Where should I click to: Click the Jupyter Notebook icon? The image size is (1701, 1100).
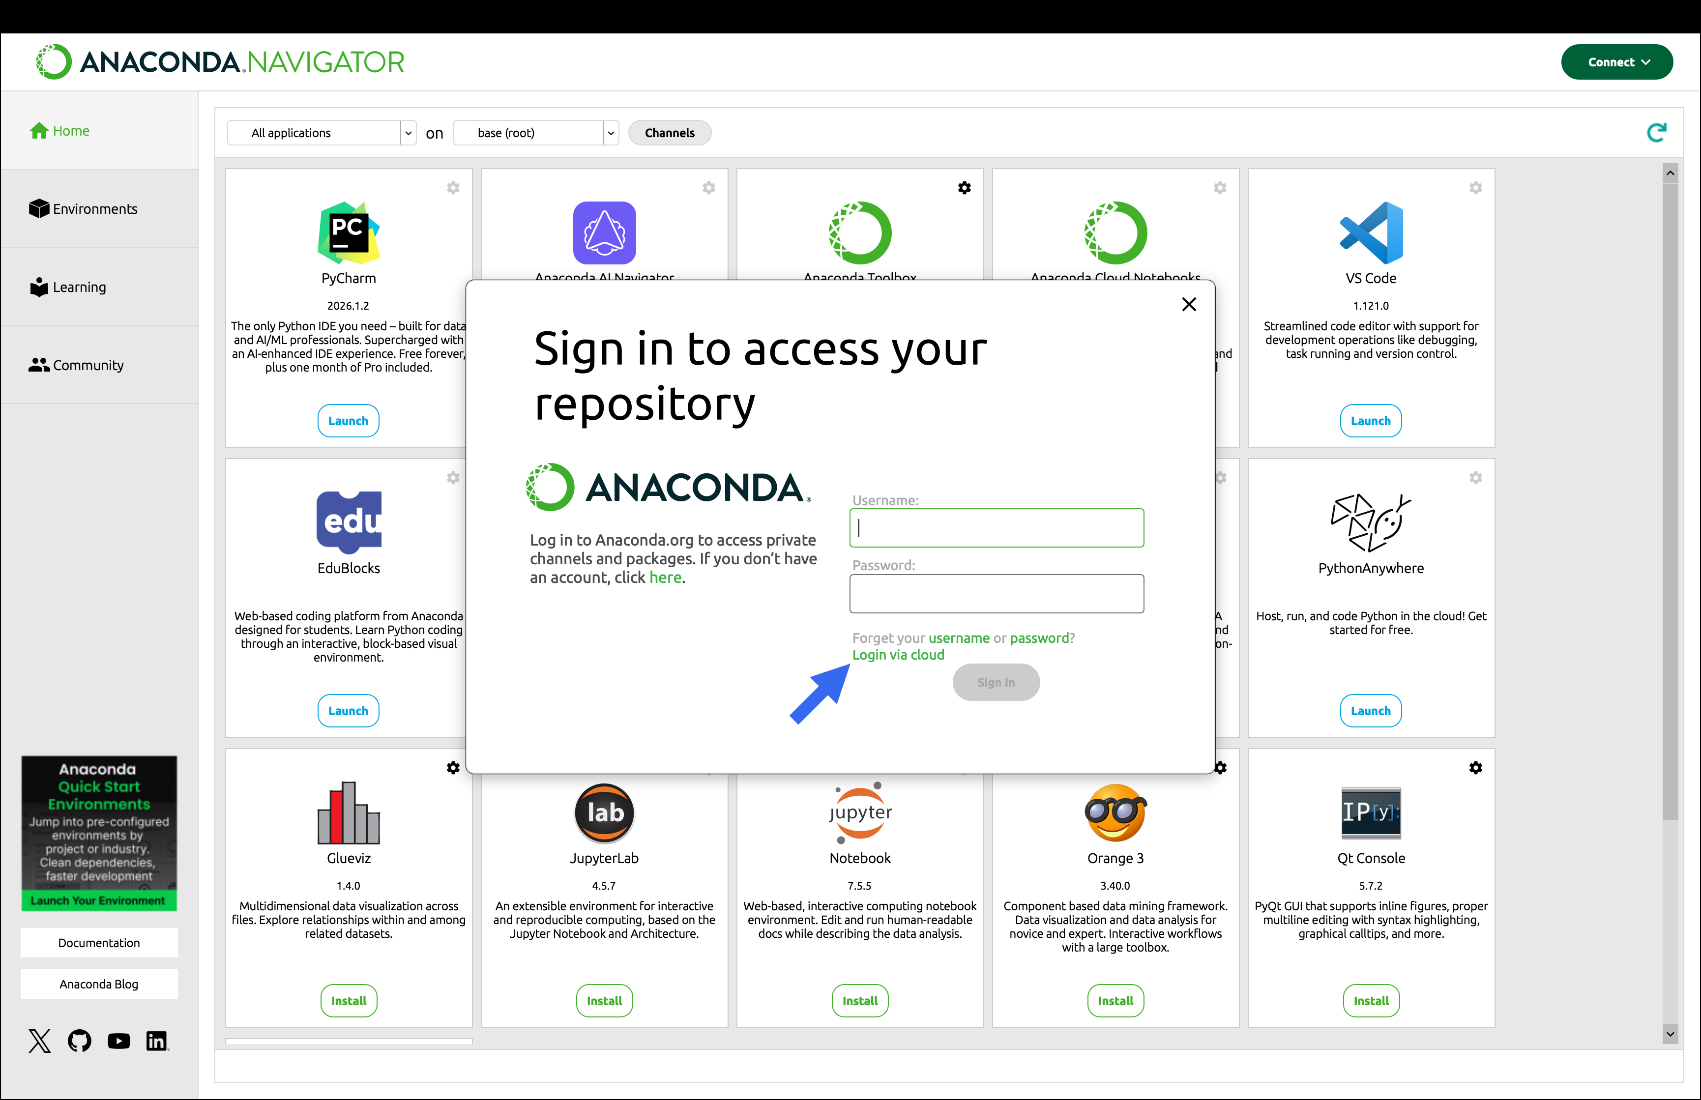[860, 813]
